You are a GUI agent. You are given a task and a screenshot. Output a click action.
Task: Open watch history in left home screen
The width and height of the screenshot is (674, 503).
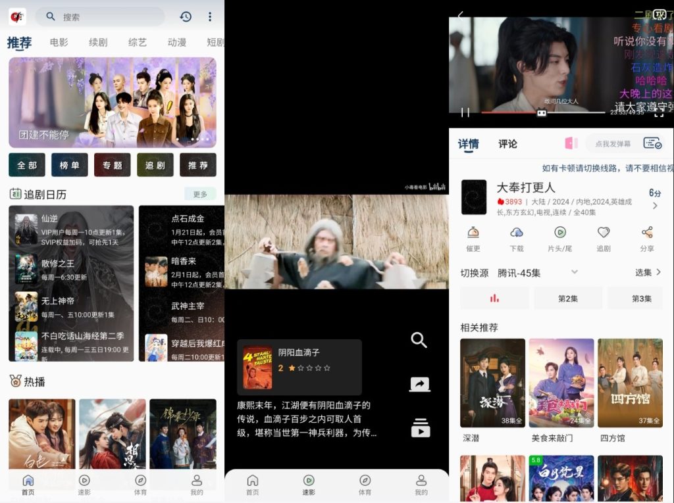(186, 16)
